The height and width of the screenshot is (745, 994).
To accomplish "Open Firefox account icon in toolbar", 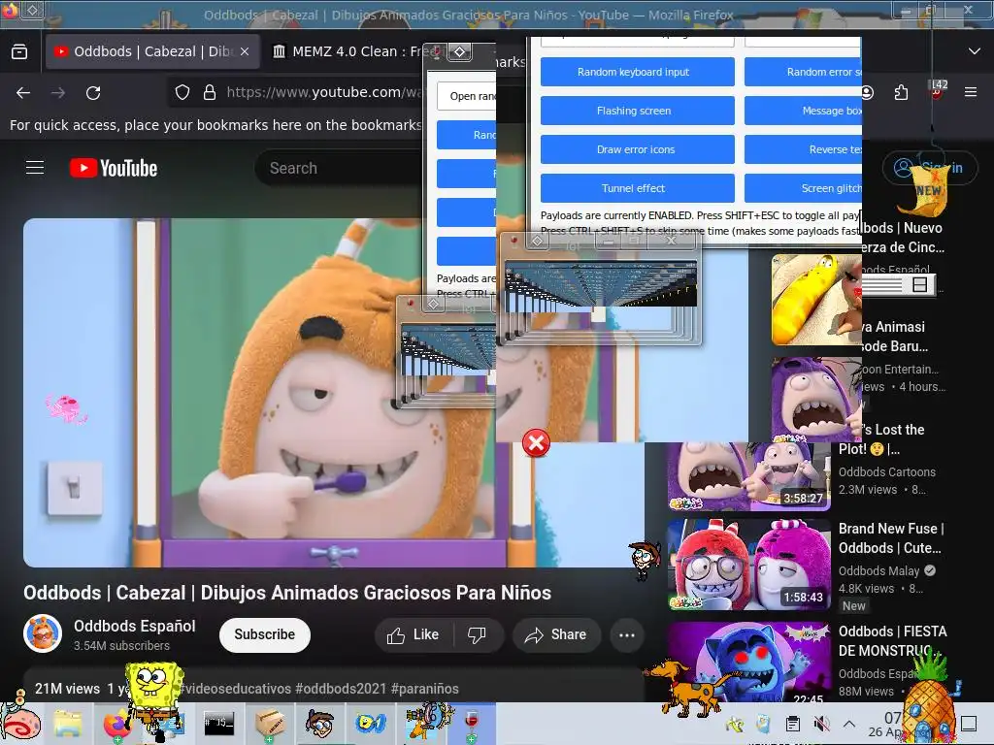I will (x=867, y=92).
